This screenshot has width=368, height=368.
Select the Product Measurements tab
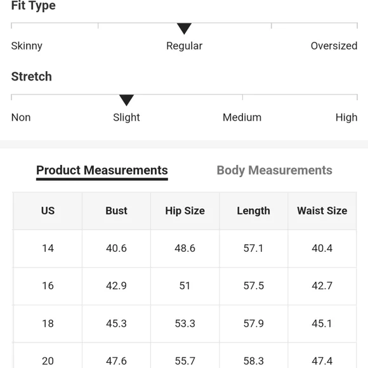click(102, 171)
